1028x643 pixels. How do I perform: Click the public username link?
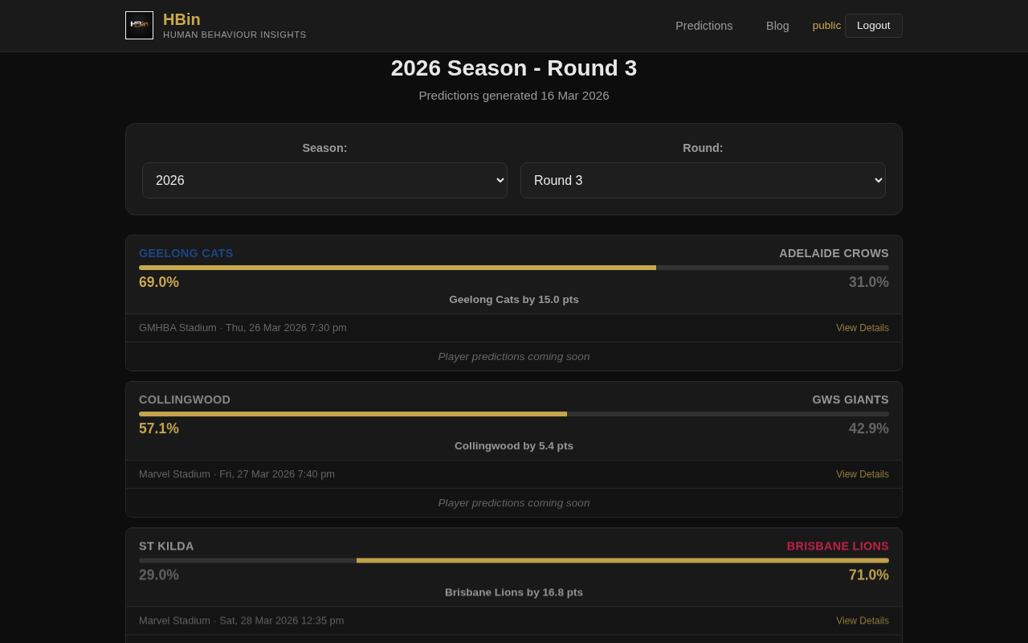tap(826, 26)
